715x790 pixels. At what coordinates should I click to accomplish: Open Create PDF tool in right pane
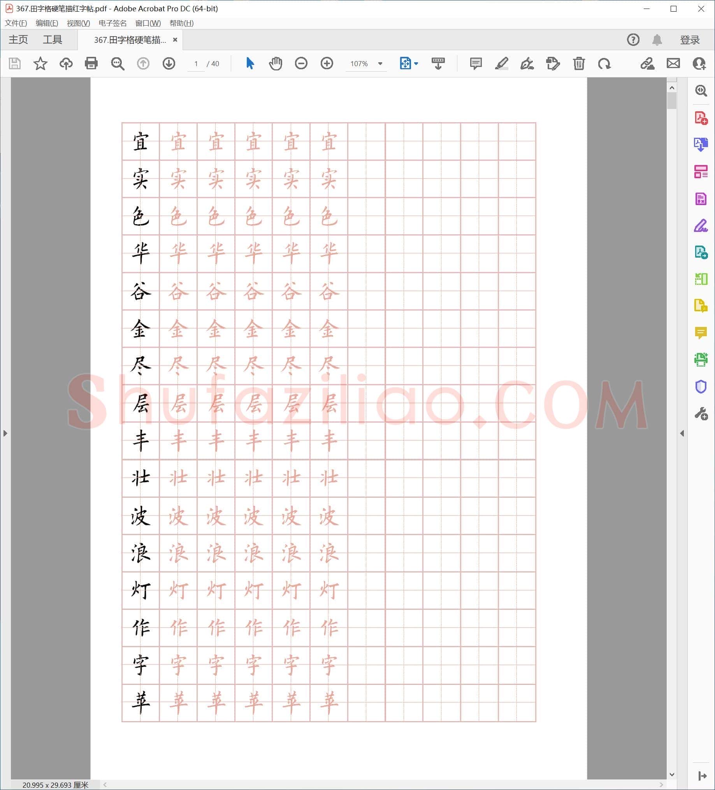click(x=701, y=118)
